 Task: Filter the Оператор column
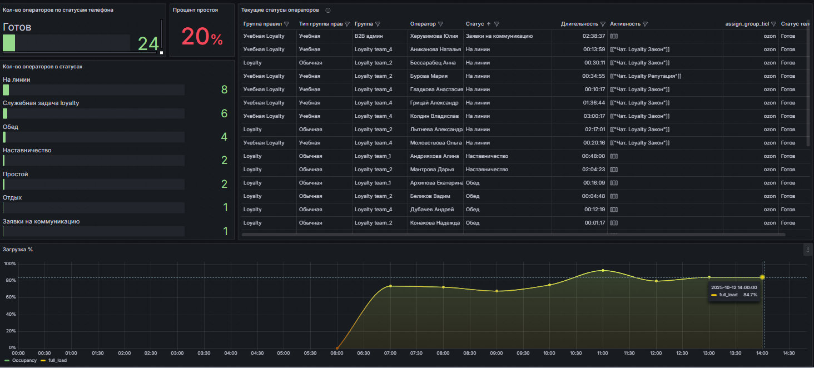pyautogui.click(x=441, y=24)
